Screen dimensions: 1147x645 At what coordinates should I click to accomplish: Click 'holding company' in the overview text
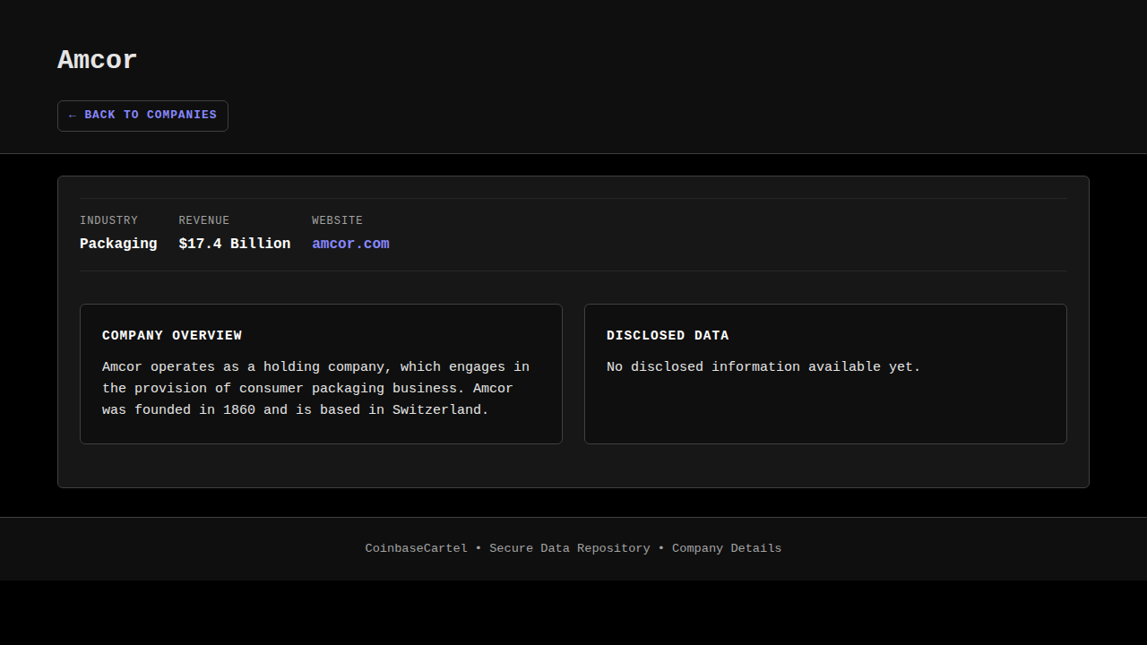click(327, 367)
